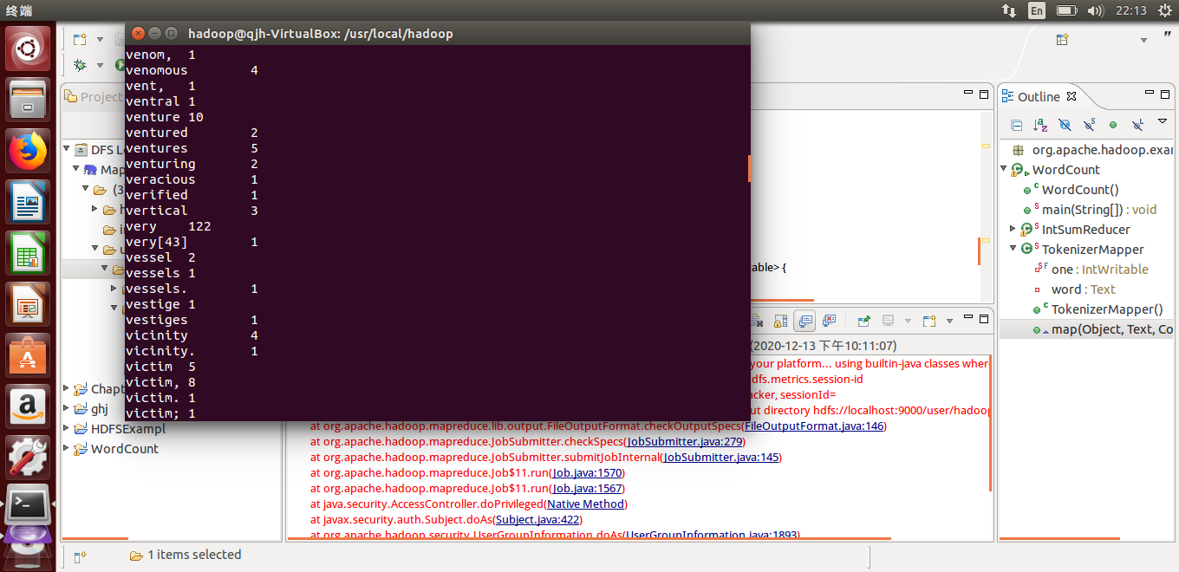Expand IntSumReducer class in Outline
Viewport: 1179px width, 572px height.
click(1013, 229)
